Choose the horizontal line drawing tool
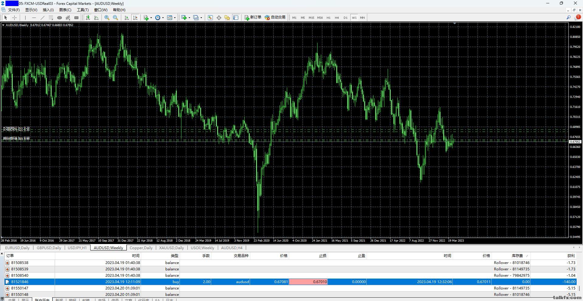 34,18
